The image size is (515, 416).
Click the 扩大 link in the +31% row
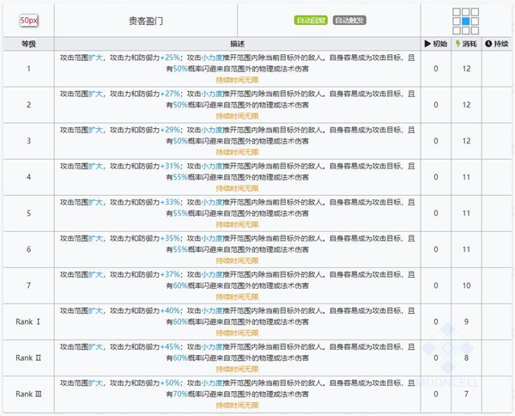(x=96, y=166)
